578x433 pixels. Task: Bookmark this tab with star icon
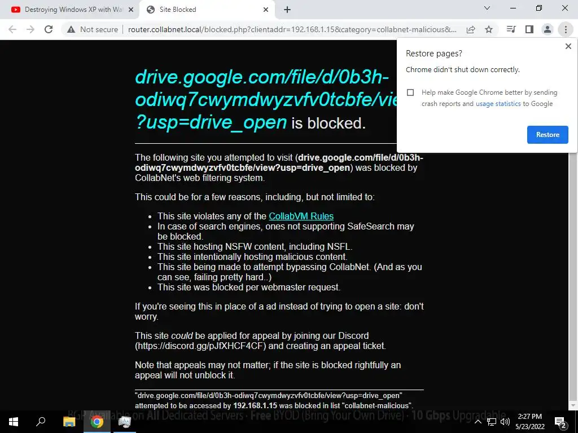[x=489, y=29]
